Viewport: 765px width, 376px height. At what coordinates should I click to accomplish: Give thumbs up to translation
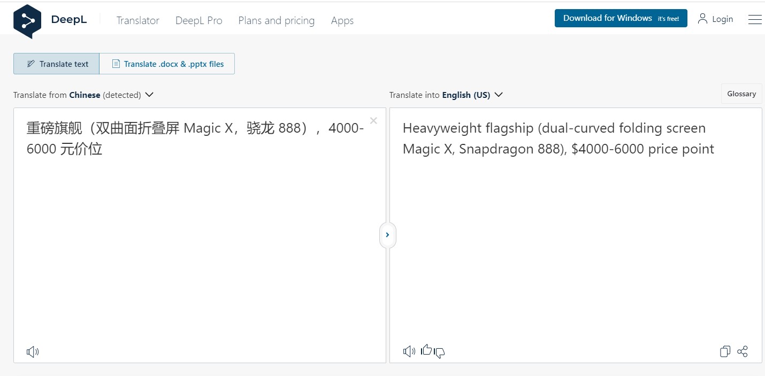tap(426, 350)
